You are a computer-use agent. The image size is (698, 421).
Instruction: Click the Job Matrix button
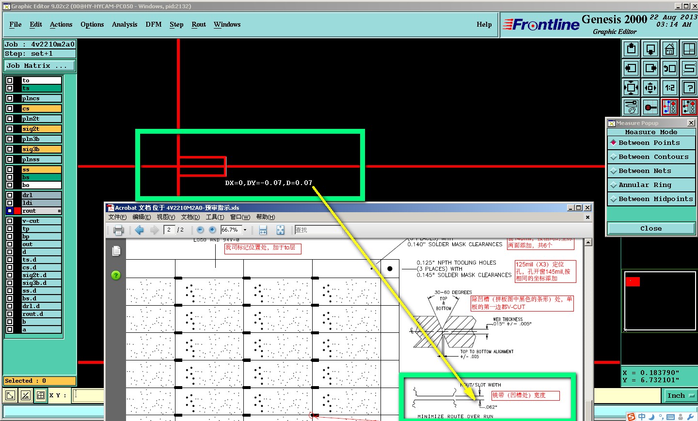[40, 66]
